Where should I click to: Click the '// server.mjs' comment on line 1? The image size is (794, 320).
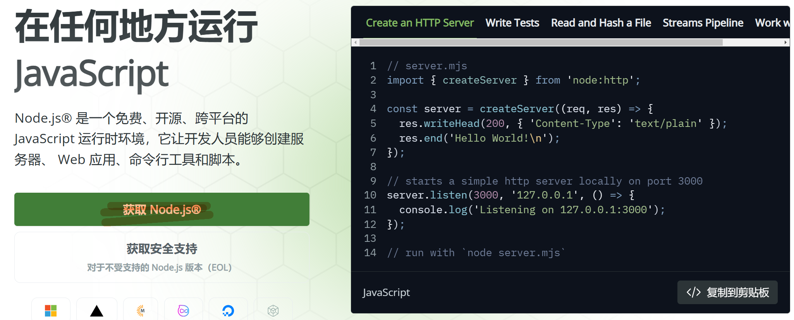pos(427,66)
